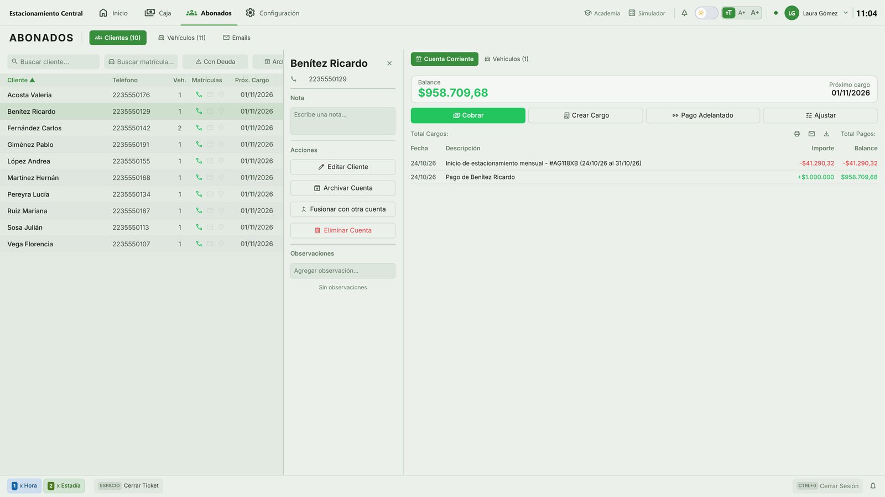Click the LG user avatar
885x497 pixels.
792,13
